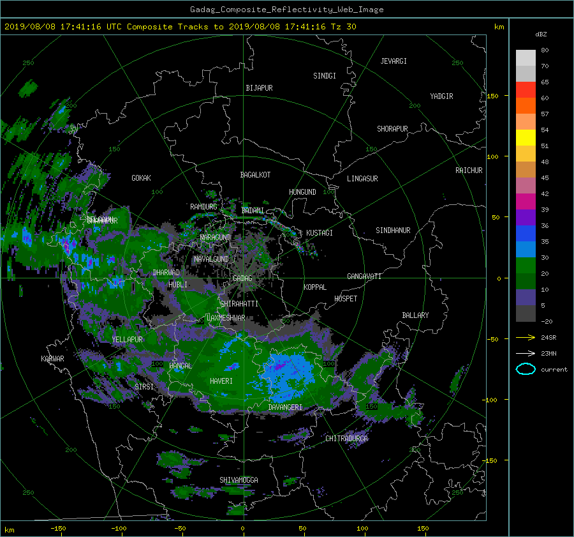Image resolution: width=574 pixels, height=537 pixels.
Task: Click the -150 tick on bottom km axis
Action: [58, 529]
